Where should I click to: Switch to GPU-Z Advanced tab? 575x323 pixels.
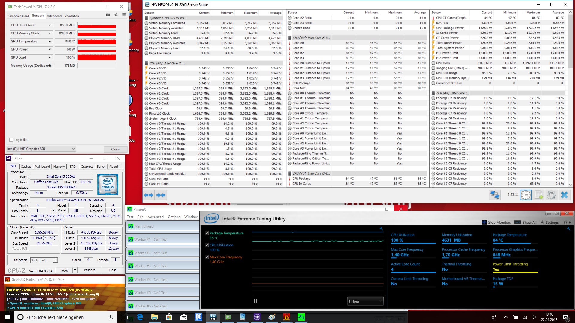(54, 16)
